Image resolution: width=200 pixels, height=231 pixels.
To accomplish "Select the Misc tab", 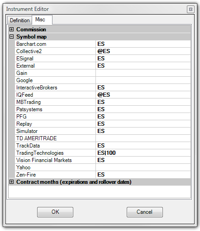I will coord(42,20).
